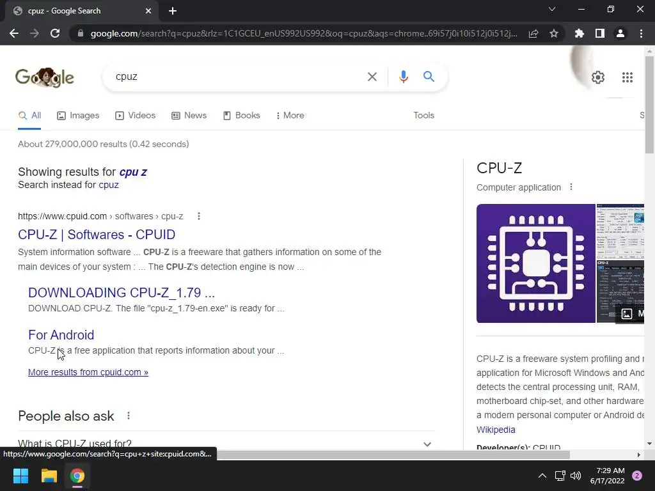
Task: Open CPU-Z | Softwares - CPUID result
Action: pos(97,235)
